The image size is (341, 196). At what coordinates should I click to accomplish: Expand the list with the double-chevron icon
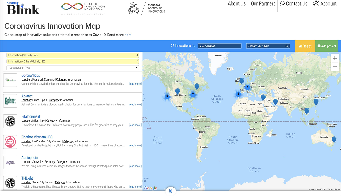coord(170,191)
